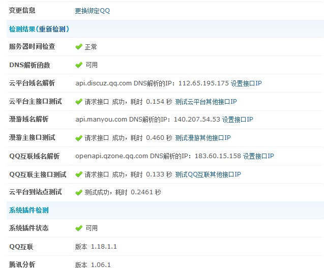Viewport: 324px width, 268px height.
Task: Select the 系统插件检测 section header
Action: pyautogui.click(x=28, y=210)
